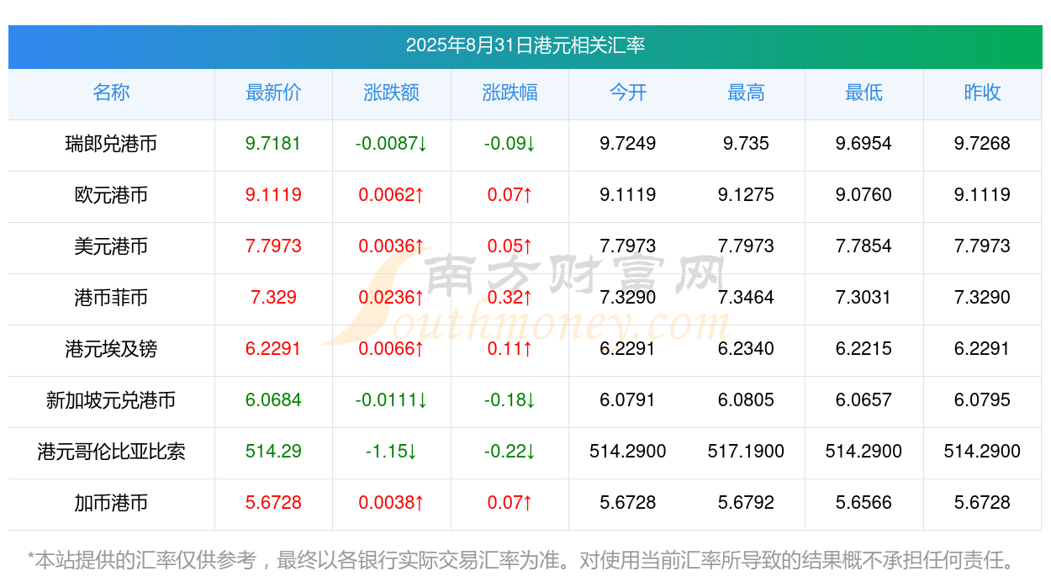Image resolution: width=1051 pixels, height=587 pixels.
Task: Click latest price 7.329 for 港币菲币
Action: pos(273,298)
